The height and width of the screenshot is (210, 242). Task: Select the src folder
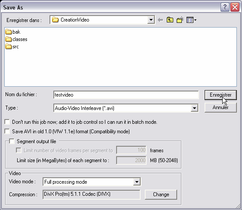click(x=12, y=47)
